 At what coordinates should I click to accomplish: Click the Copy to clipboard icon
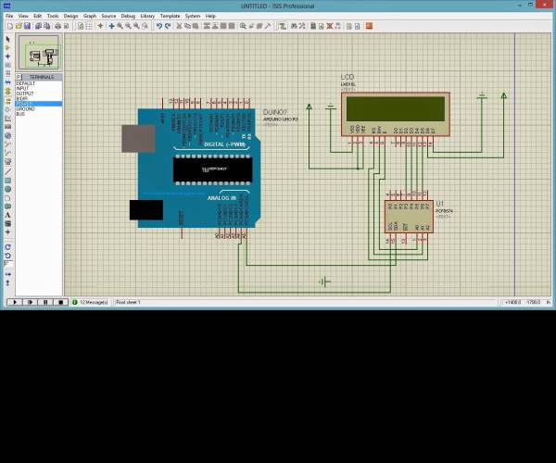click(187, 26)
